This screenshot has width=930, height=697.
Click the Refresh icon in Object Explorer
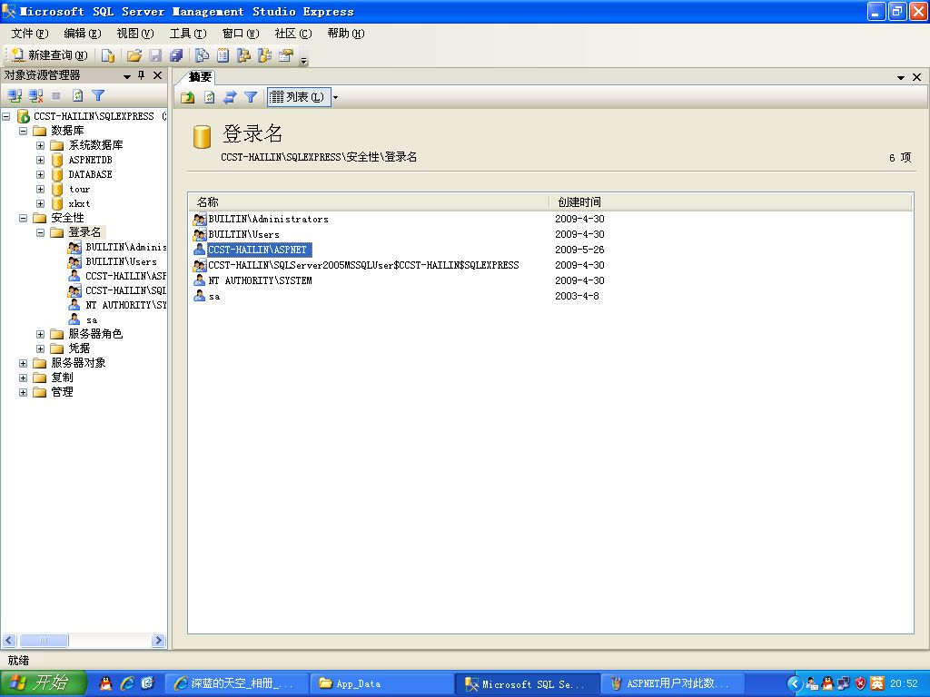[x=78, y=95]
